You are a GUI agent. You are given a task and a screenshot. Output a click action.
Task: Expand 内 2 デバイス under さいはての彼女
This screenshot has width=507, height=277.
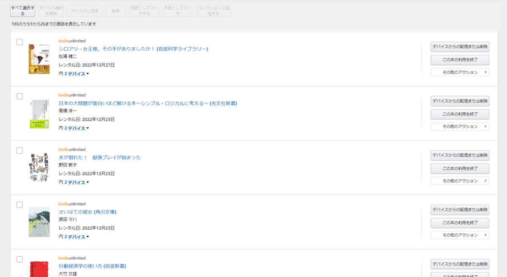tap(74, 237)
